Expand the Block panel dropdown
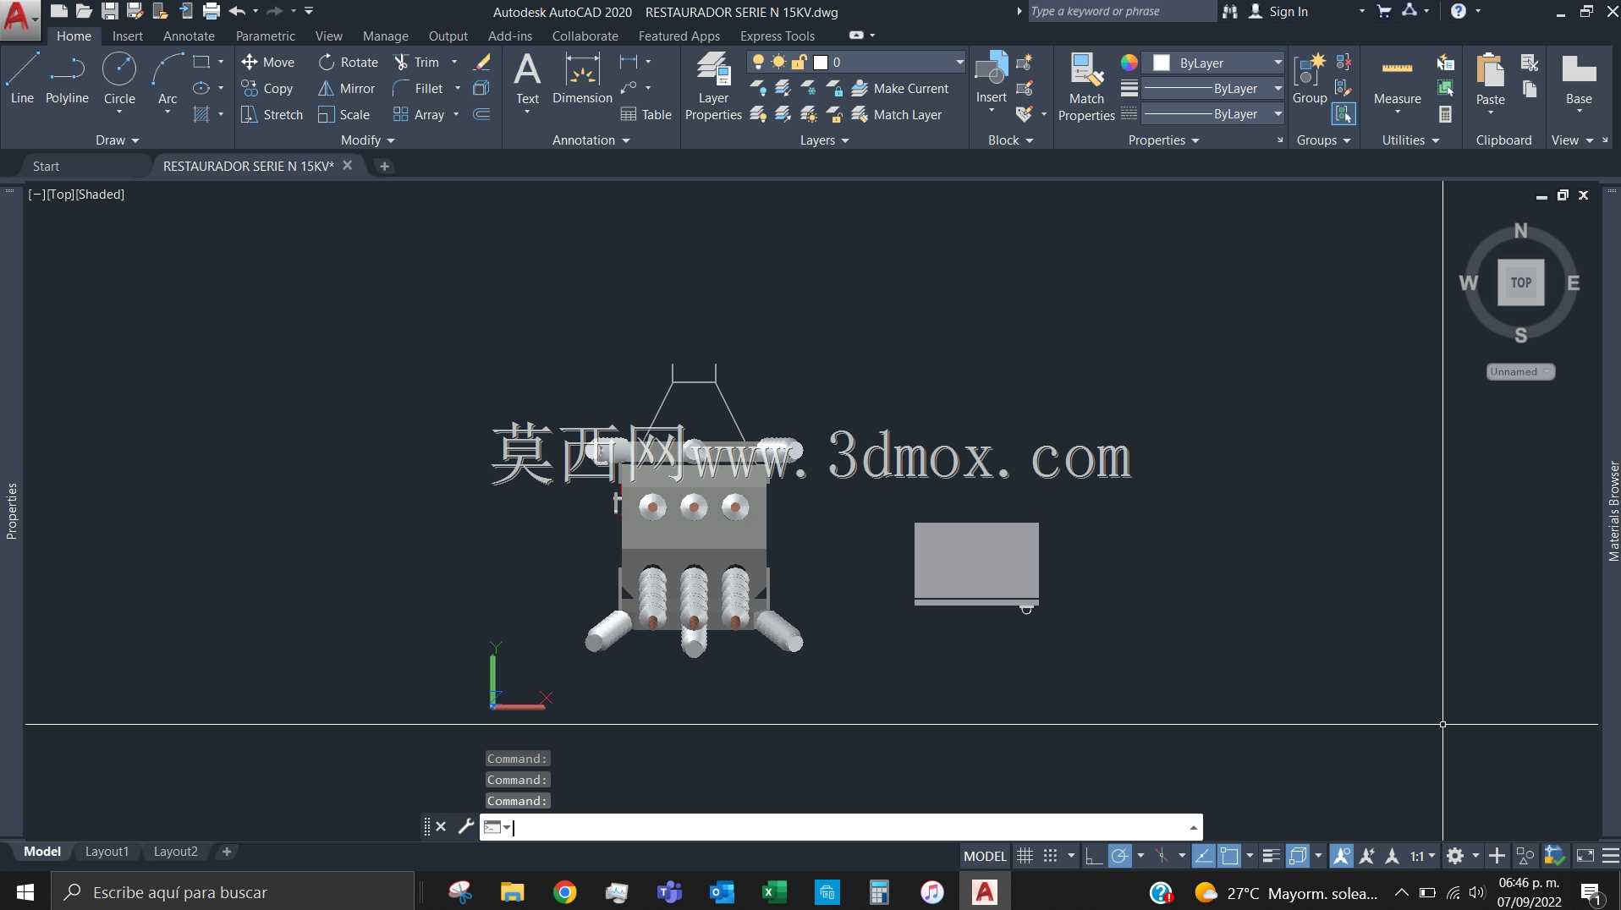The height and width of the screenshot is (910, 1621). point(1011,140)
